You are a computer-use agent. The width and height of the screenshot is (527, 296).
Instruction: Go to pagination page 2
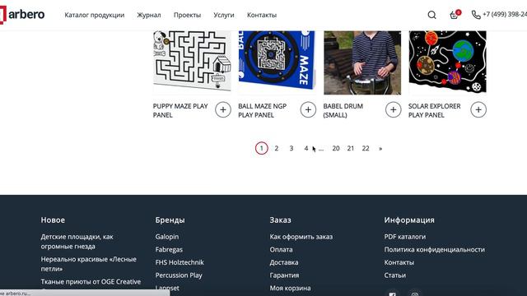tap(277, 148)
